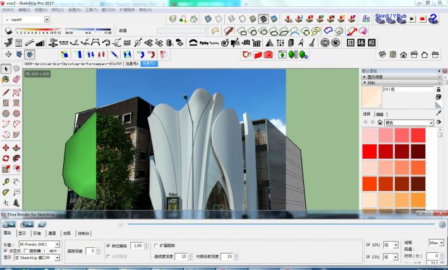The image size is (448, 270).
Task: Open the 窗口(W) menu
Action: 108,9
